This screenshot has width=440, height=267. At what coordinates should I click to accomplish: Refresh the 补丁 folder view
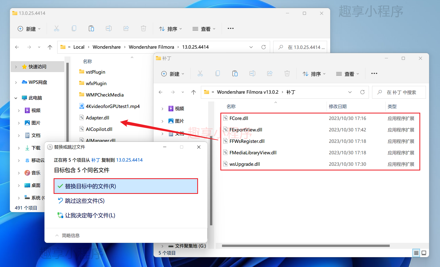click(x=362, y=92)
